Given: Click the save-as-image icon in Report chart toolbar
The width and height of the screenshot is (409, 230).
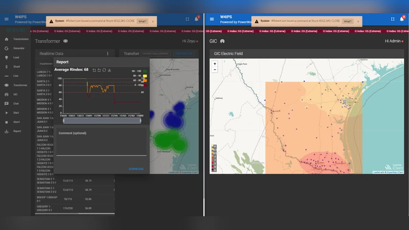Looking at the screenshot, I should [109, 70].
